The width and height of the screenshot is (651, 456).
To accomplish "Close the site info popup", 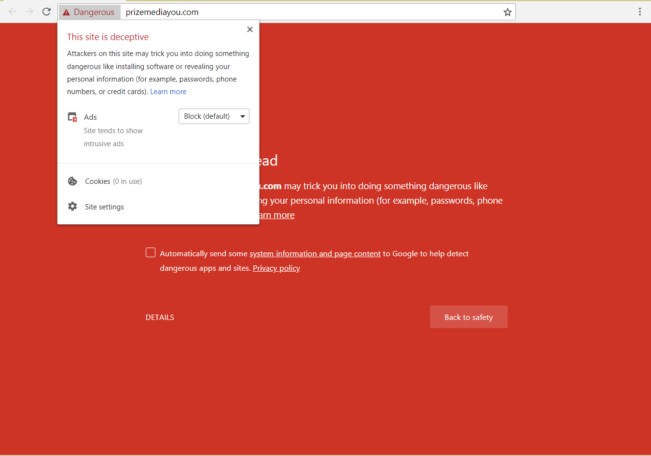I will (x=249, y=29).
